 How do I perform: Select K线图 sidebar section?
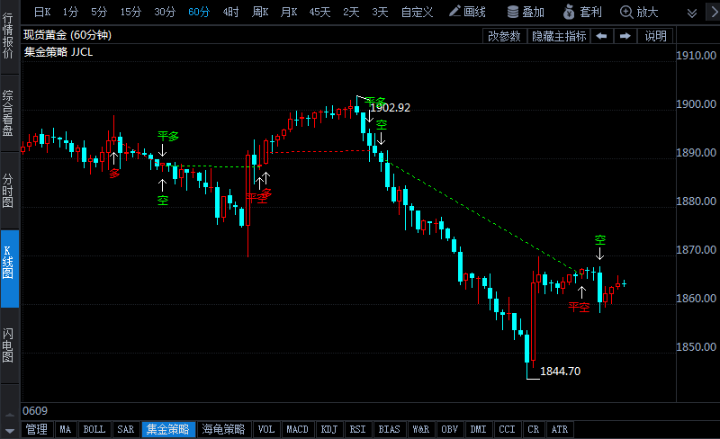coord(8,268)
